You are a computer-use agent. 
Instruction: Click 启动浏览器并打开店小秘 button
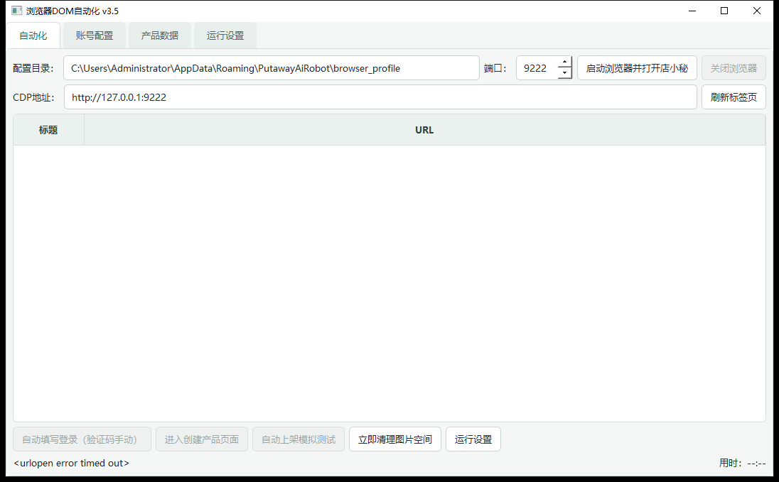pyautogui.click(x=637, y=68)
